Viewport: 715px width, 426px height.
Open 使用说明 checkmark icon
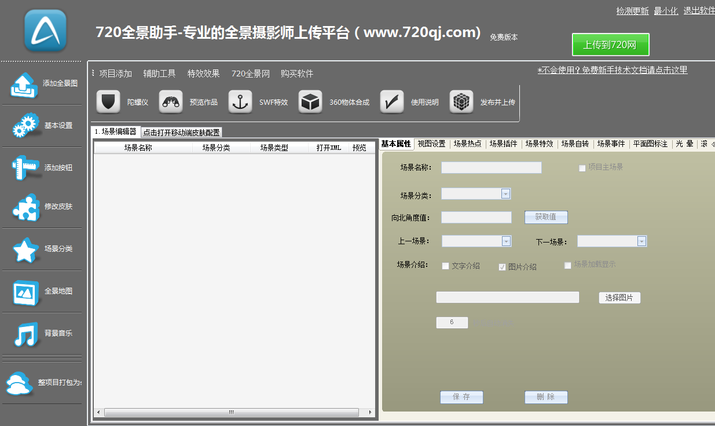click(x=392, y=102)
